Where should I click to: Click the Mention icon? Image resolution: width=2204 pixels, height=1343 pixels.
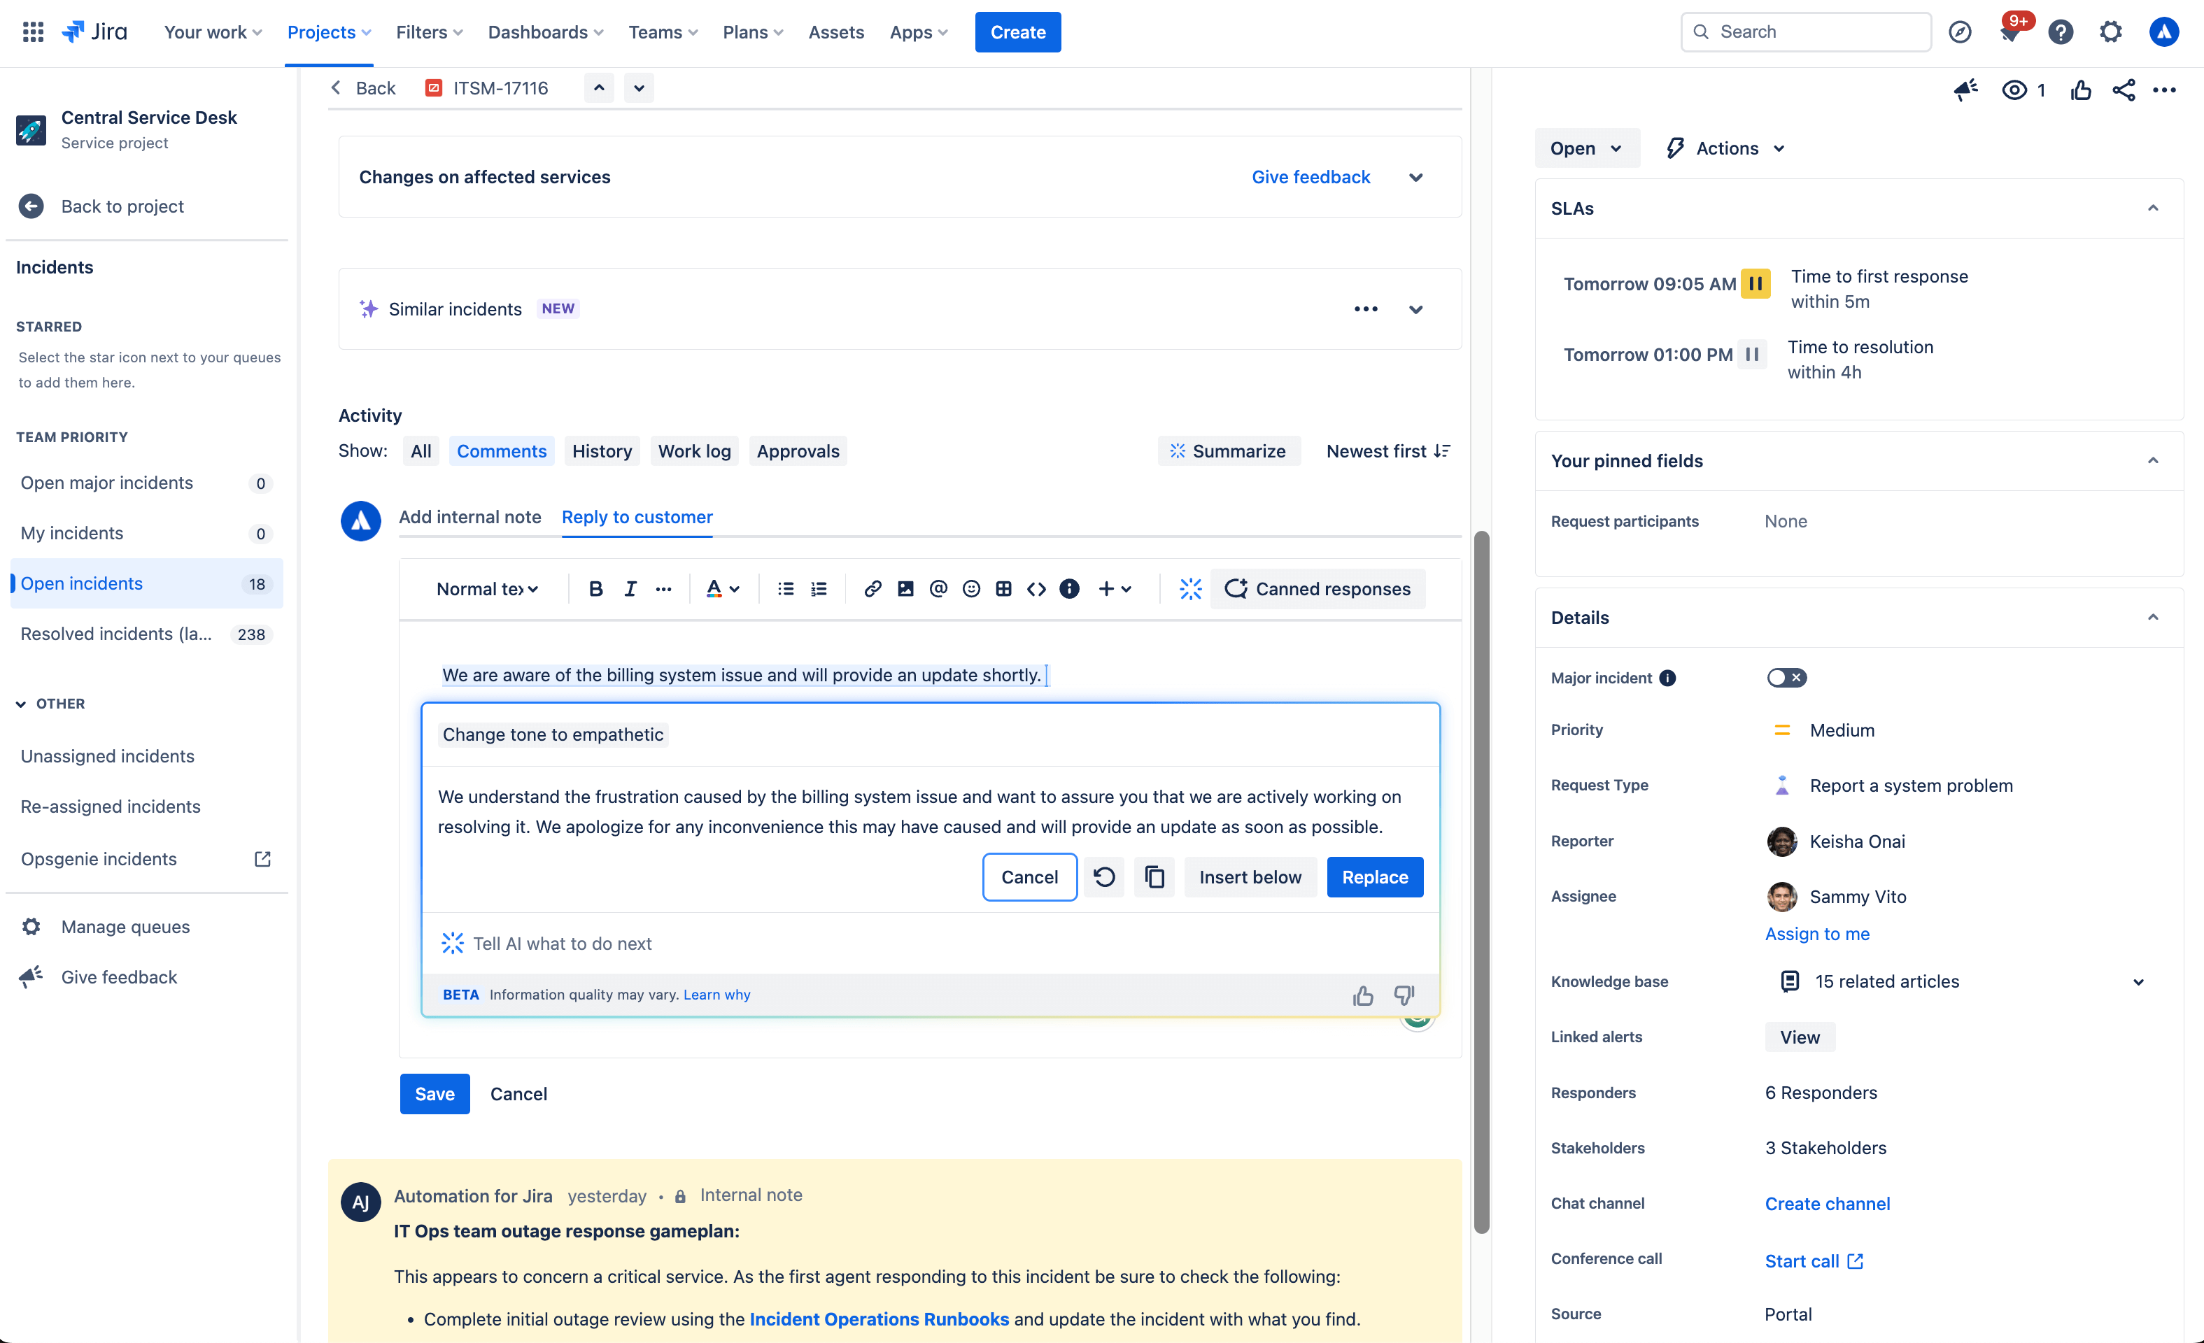938,589
